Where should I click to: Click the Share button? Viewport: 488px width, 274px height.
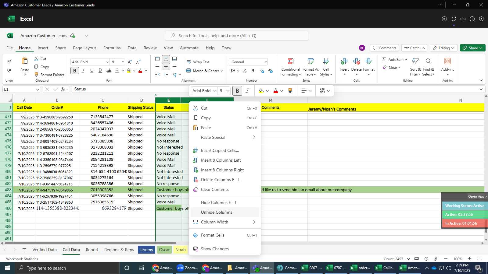click(x=472, y=48)
